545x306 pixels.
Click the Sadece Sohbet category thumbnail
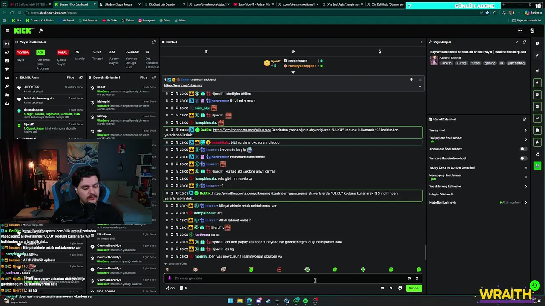pos(434,60)
